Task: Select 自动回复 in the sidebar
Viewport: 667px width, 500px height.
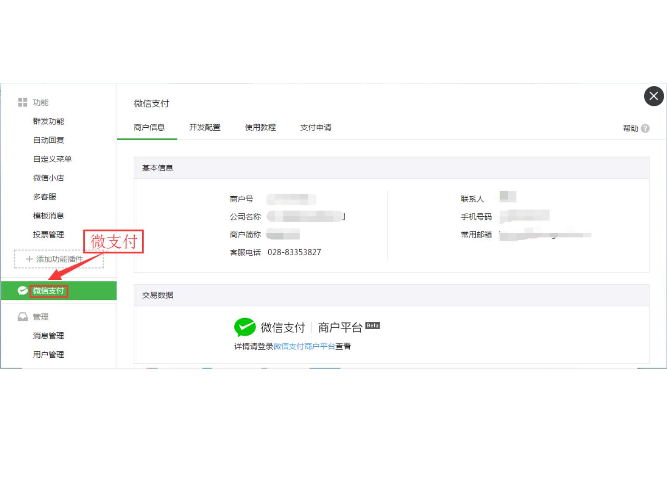Action: [x=49, y=140]
